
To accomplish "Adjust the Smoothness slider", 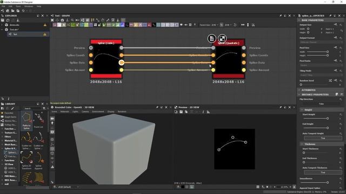I will pos(315,182).
